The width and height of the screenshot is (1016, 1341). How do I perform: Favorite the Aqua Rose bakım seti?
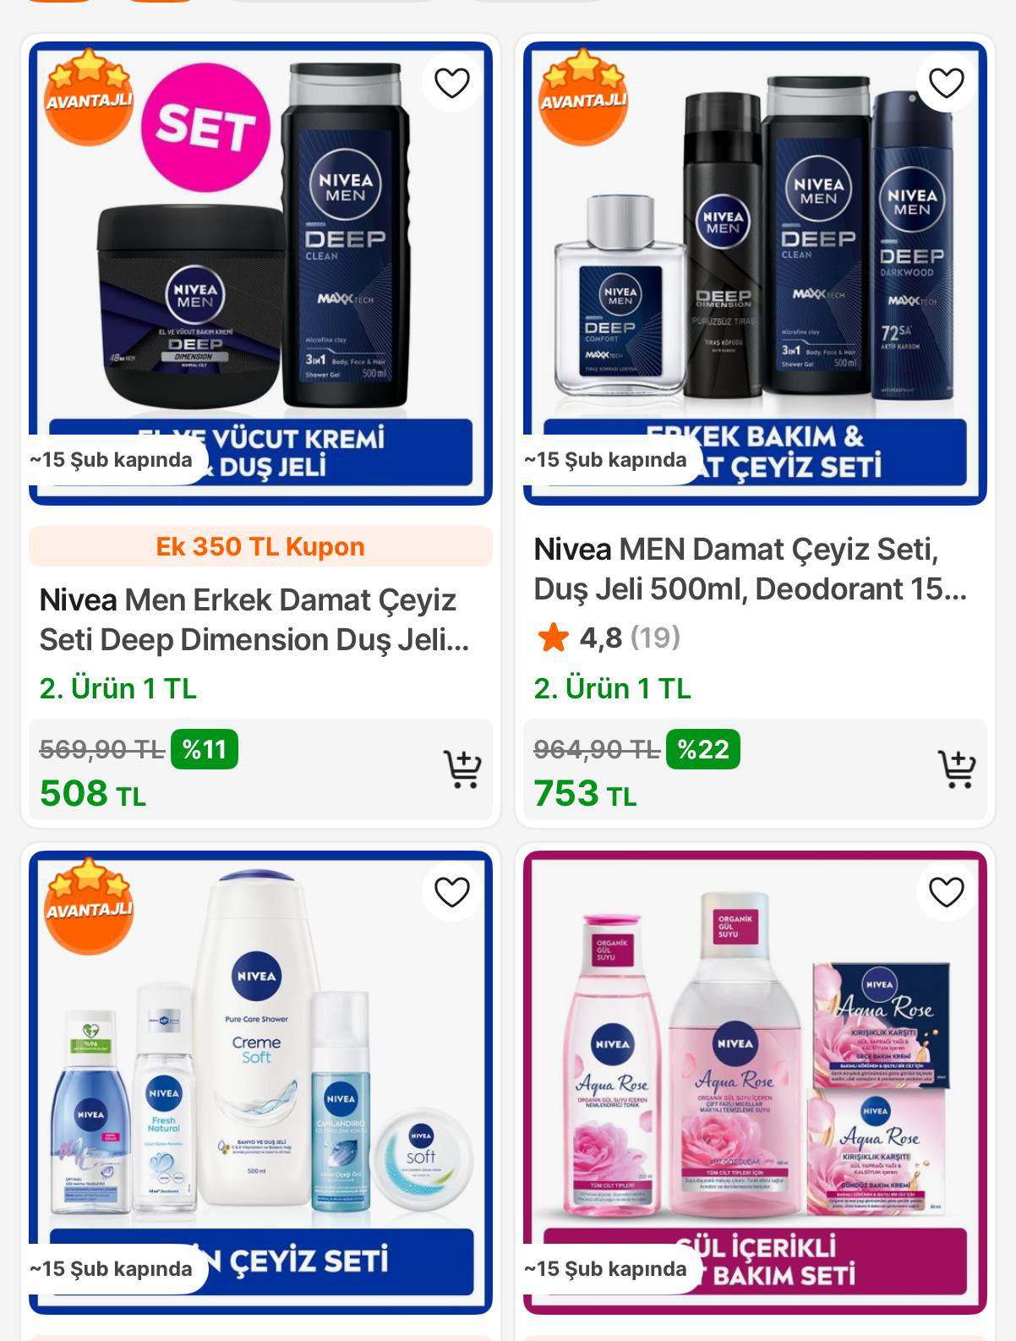(x=946, y=892)
